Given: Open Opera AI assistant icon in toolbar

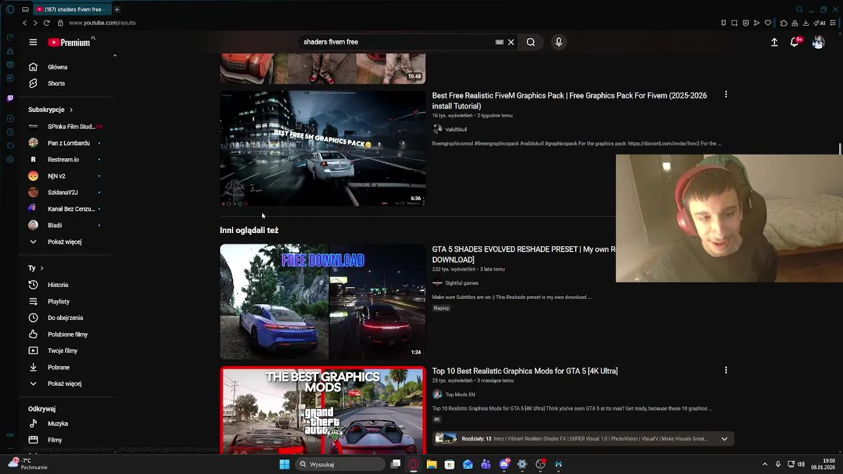Looking at the screenshot, I should [x=821, y=23].
